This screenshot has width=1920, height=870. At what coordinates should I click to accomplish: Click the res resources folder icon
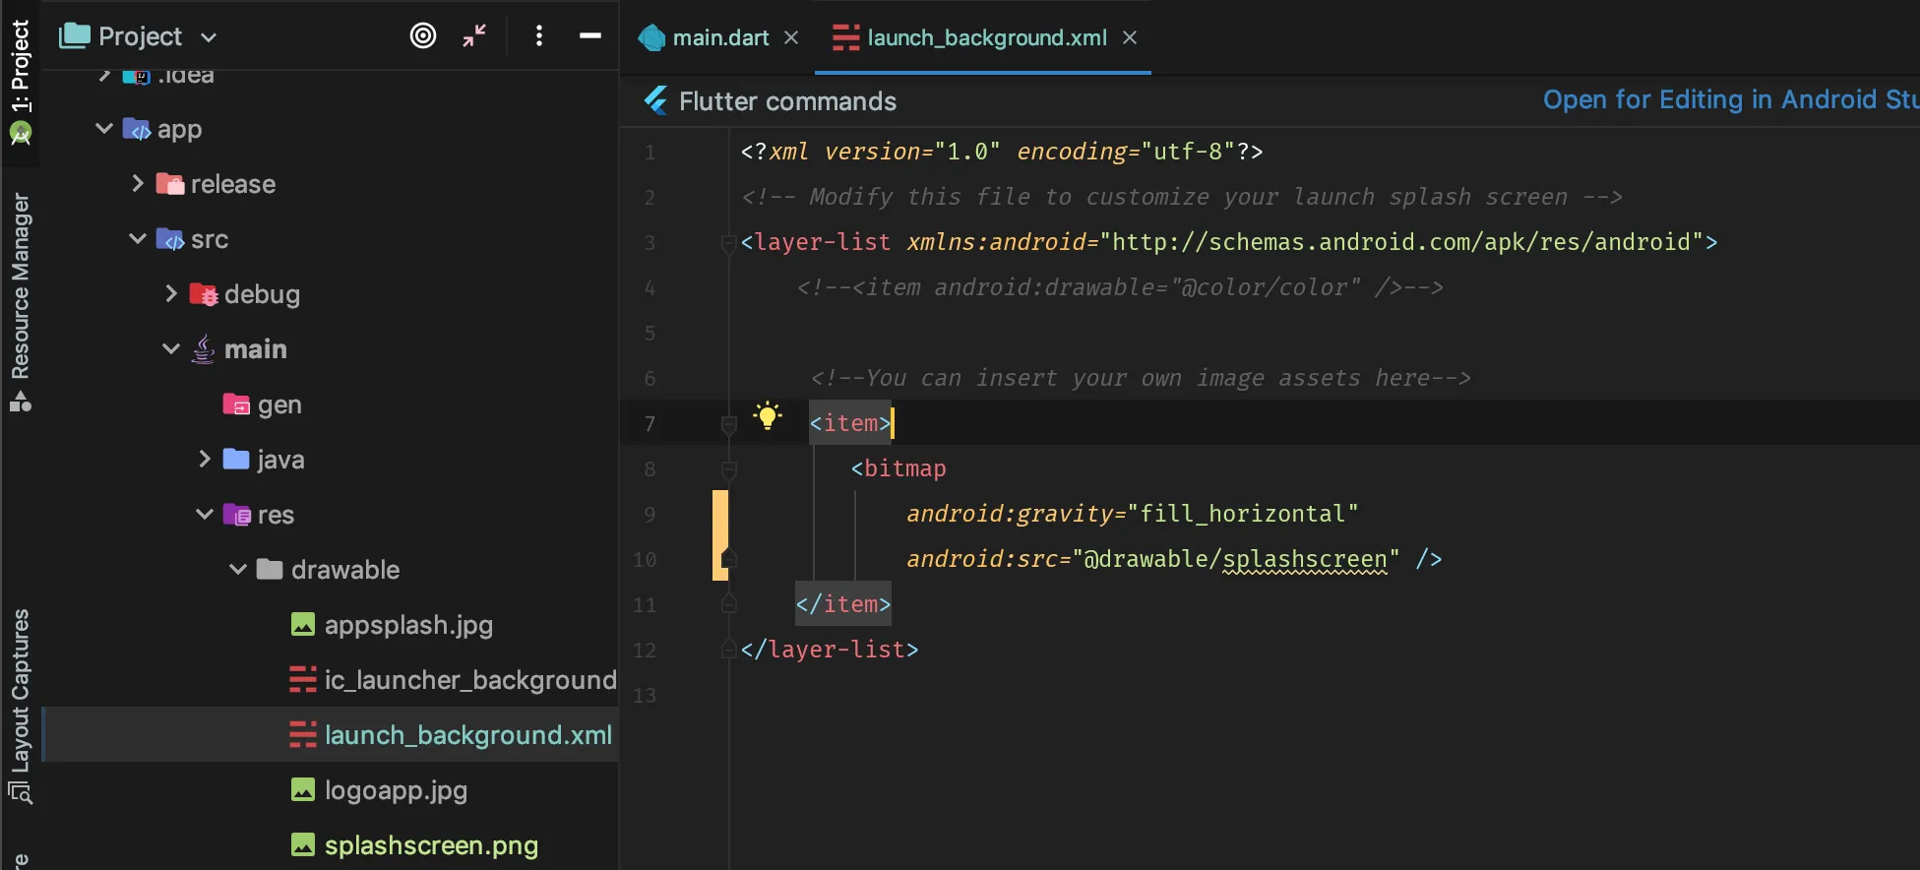[x=236, y=515]
